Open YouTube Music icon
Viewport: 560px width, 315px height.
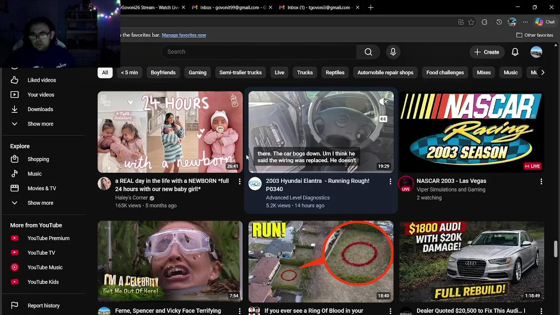click(14, 267)
